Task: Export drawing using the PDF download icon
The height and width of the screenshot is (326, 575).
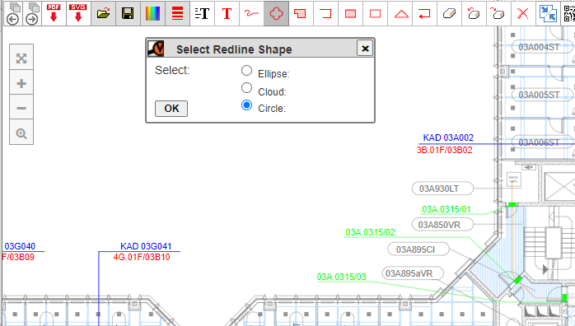Action: coord(54,13)
